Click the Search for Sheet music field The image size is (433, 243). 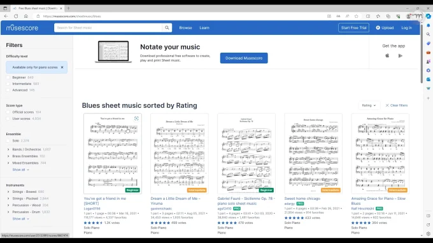tap(108, 27)
